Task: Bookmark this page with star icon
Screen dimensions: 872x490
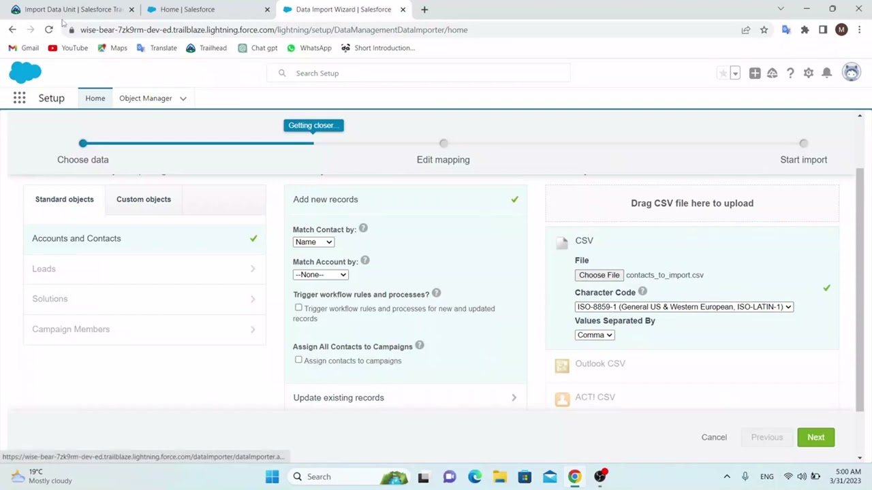Action: 764,30
